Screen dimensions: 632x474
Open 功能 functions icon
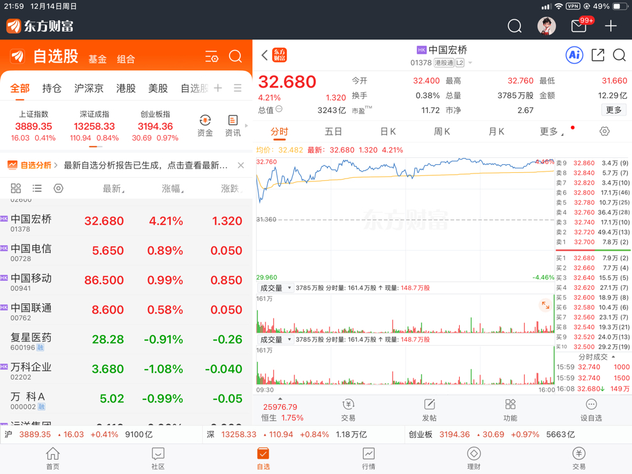pos(510,410)
